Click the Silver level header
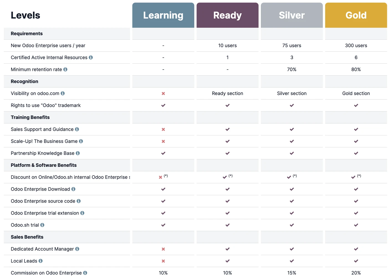The image size is (390, 277). coord(292,15)
